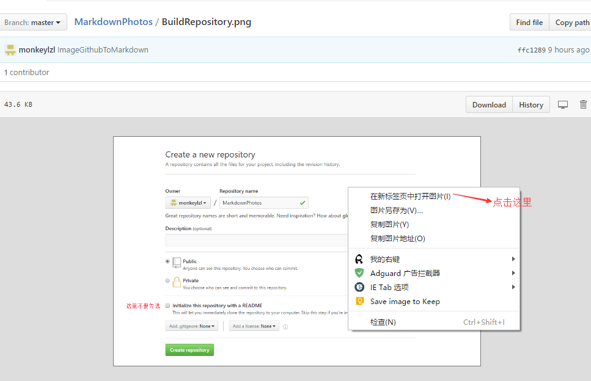This screenshot has height=381, width=591.
Task: Open the Add a license None dropdown
Action: click(x=254, y=326)
